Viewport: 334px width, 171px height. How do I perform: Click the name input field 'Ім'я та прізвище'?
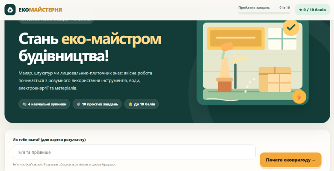click(134, 152)
